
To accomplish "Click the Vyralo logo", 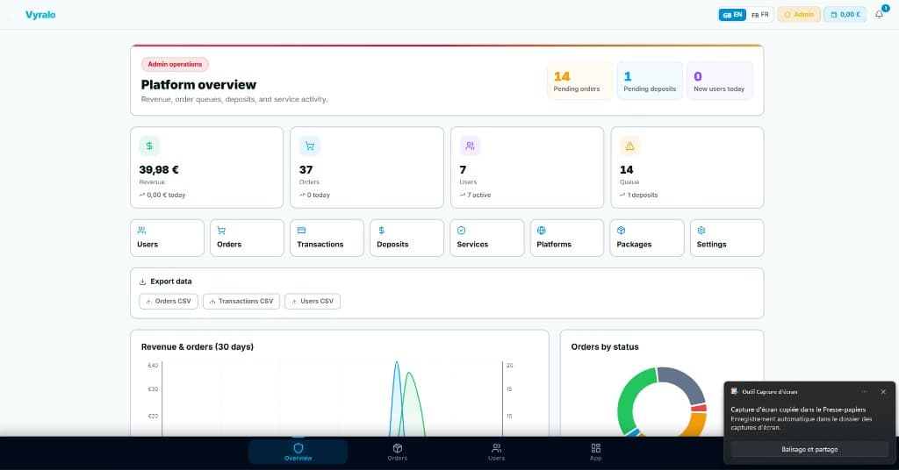I will click(40, 15).
